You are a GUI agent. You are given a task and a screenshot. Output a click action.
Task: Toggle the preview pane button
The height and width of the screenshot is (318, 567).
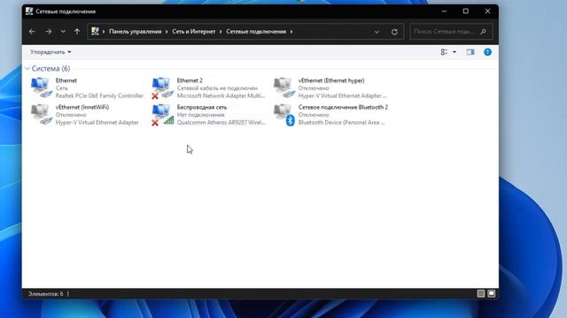click(470, 52)
